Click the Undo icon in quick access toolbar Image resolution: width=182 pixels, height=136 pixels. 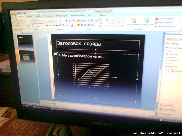click(21, 13)
